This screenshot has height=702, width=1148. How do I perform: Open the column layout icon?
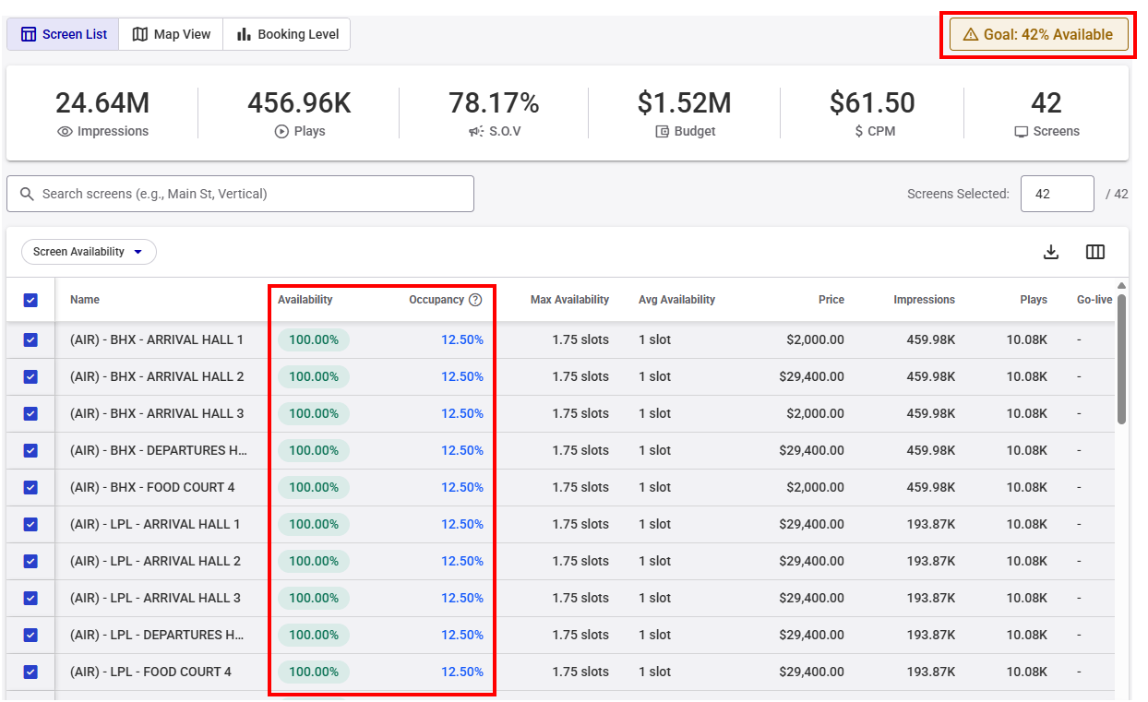1095,252
